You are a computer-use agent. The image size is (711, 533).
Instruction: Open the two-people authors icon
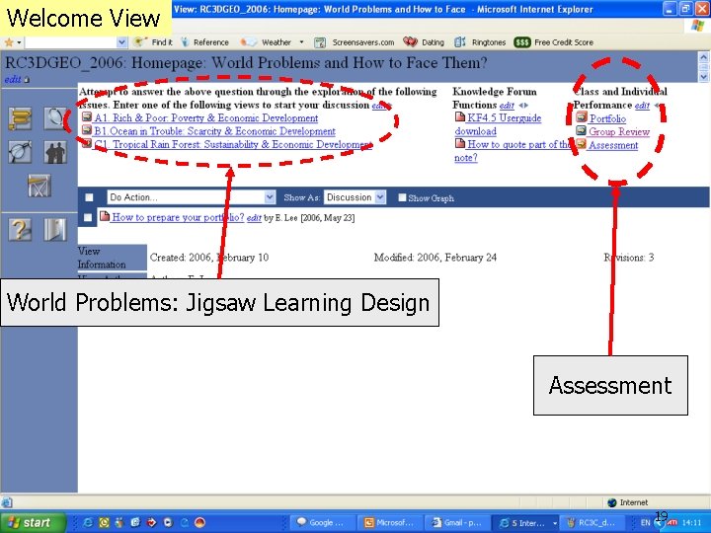pos(55,152)
